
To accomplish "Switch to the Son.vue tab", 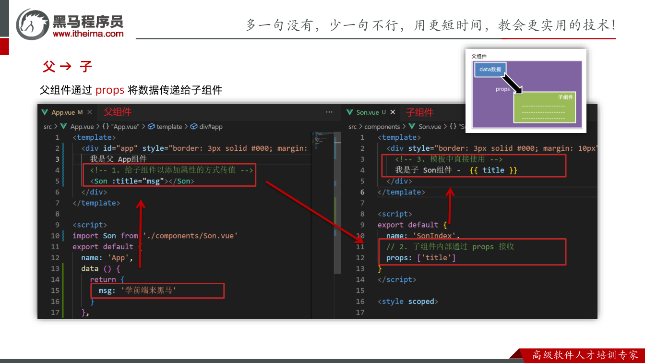I will coord(371,112).
